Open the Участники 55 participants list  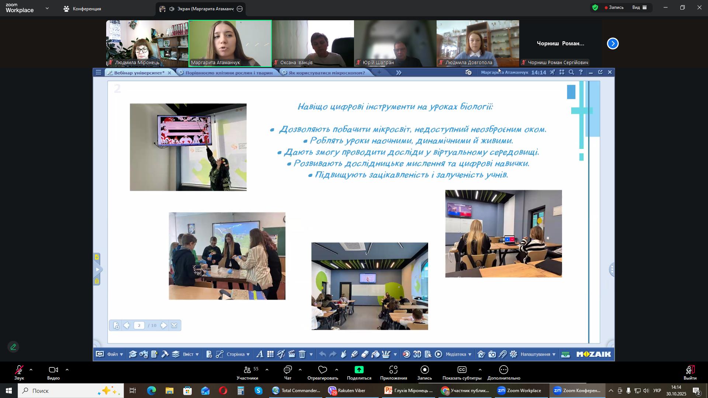[247, 372]
